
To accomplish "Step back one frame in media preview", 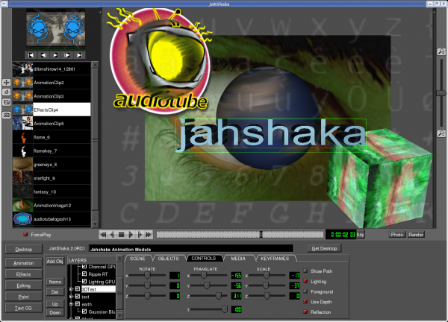I will (43, 55).
